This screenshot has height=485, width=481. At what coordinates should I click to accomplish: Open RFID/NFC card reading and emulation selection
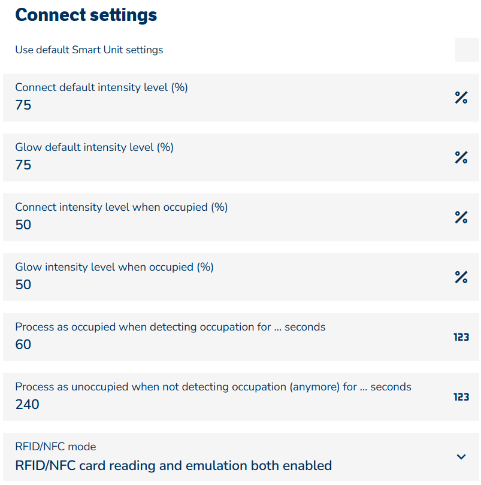tap(174, 465)
